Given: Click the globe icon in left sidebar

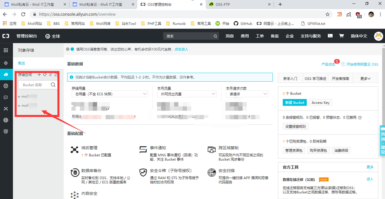Looking at the screenshot, I should [6, 120].
